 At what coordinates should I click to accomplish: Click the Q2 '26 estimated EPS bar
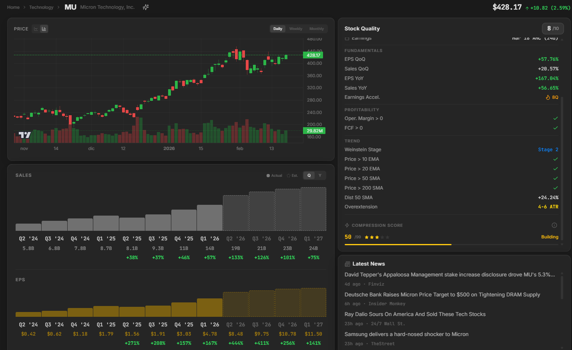(x=236, y=304)
